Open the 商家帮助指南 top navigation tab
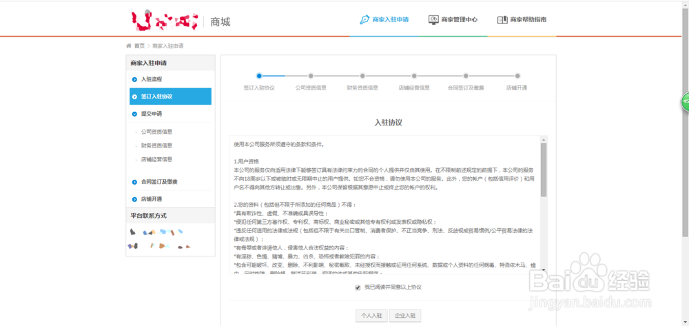The width and height of the screenshot is (689, 326). tap(522, 20)
